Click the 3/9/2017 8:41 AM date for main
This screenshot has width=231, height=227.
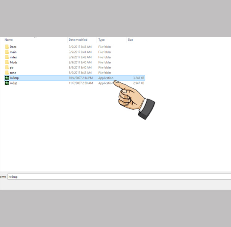pos(80,52)
